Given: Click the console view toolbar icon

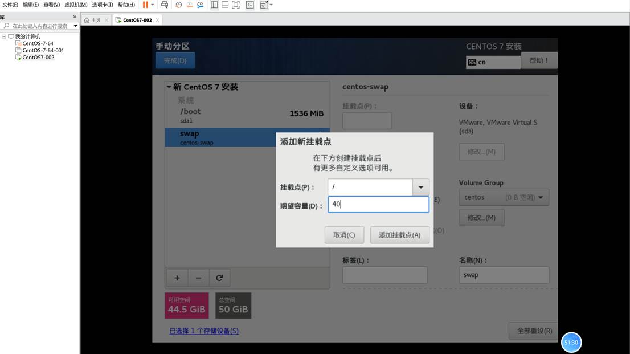Looking at the screenshot, I should click(x=250, y=5).
